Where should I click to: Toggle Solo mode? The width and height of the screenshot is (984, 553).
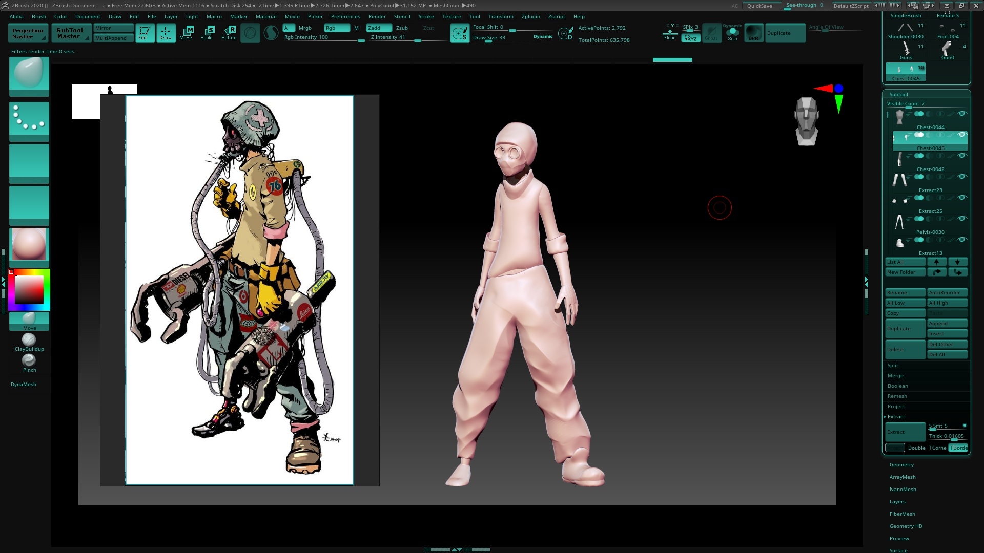(732, 33)
